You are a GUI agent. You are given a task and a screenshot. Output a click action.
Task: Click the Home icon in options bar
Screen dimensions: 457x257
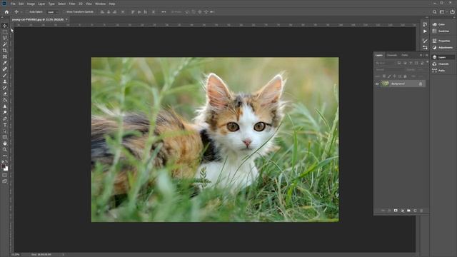click(6, 12)
